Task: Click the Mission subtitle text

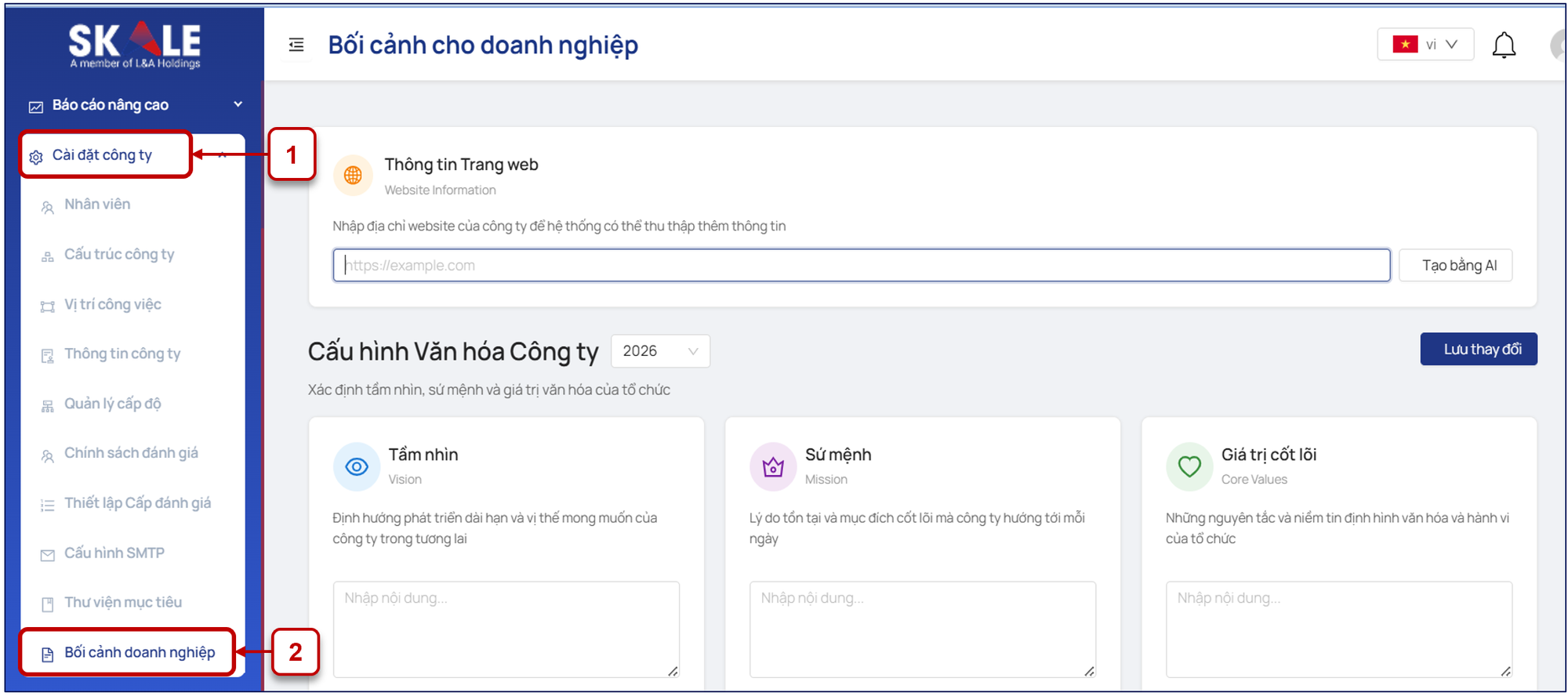Action: pyautogui.click(x=826, y=480)
